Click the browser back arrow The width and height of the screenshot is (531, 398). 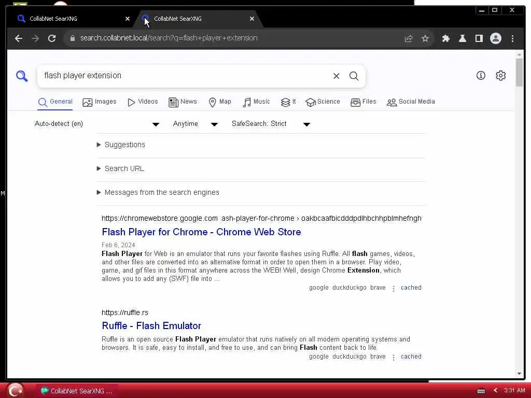(19, 38)
